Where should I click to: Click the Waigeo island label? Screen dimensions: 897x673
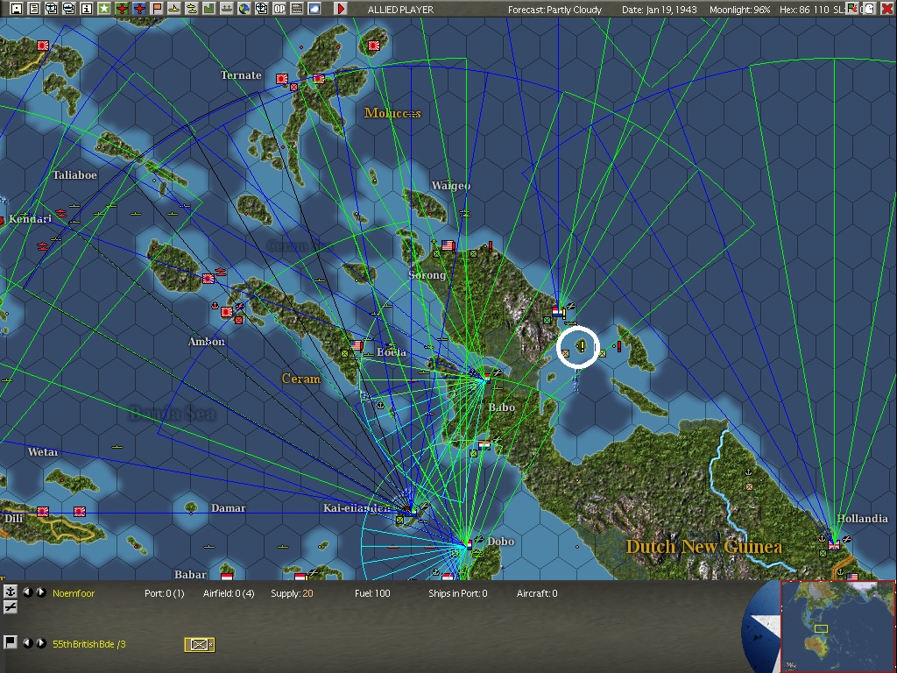click(x=451, y=186)
